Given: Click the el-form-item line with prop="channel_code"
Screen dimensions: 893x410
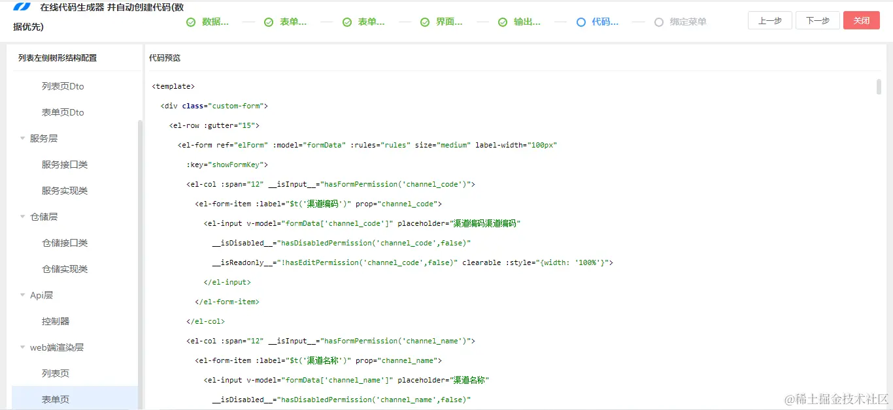Looking at the screenshot, I should click(318, 204).
